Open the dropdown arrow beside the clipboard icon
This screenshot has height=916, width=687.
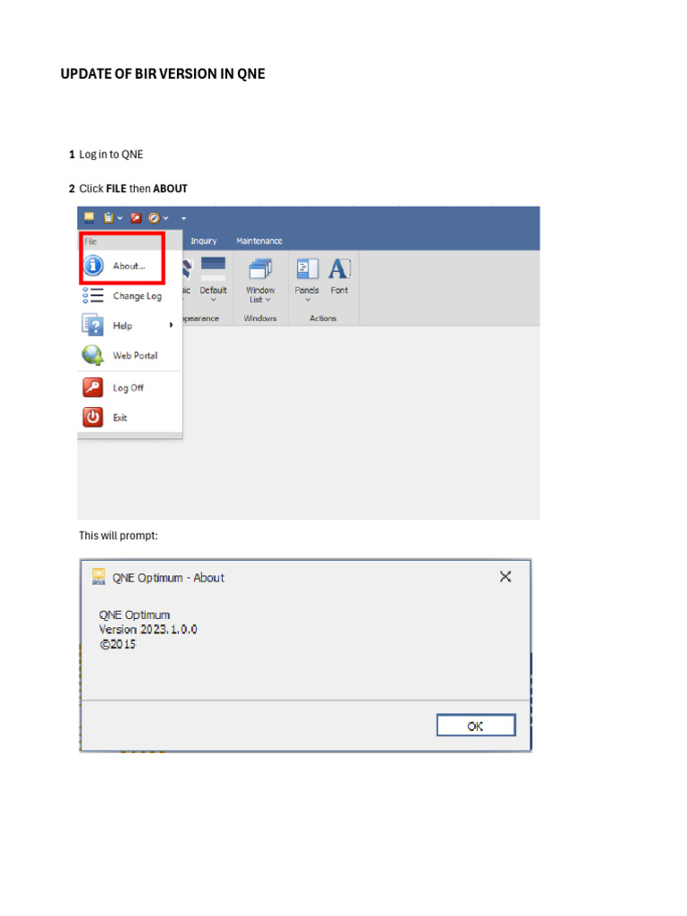pos(120,218)
